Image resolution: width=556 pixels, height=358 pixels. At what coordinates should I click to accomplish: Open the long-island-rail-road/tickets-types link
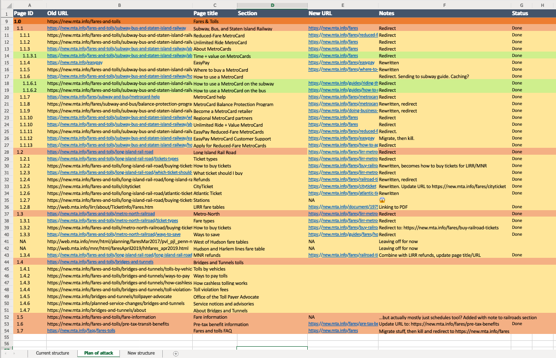[x=113, y=159]
